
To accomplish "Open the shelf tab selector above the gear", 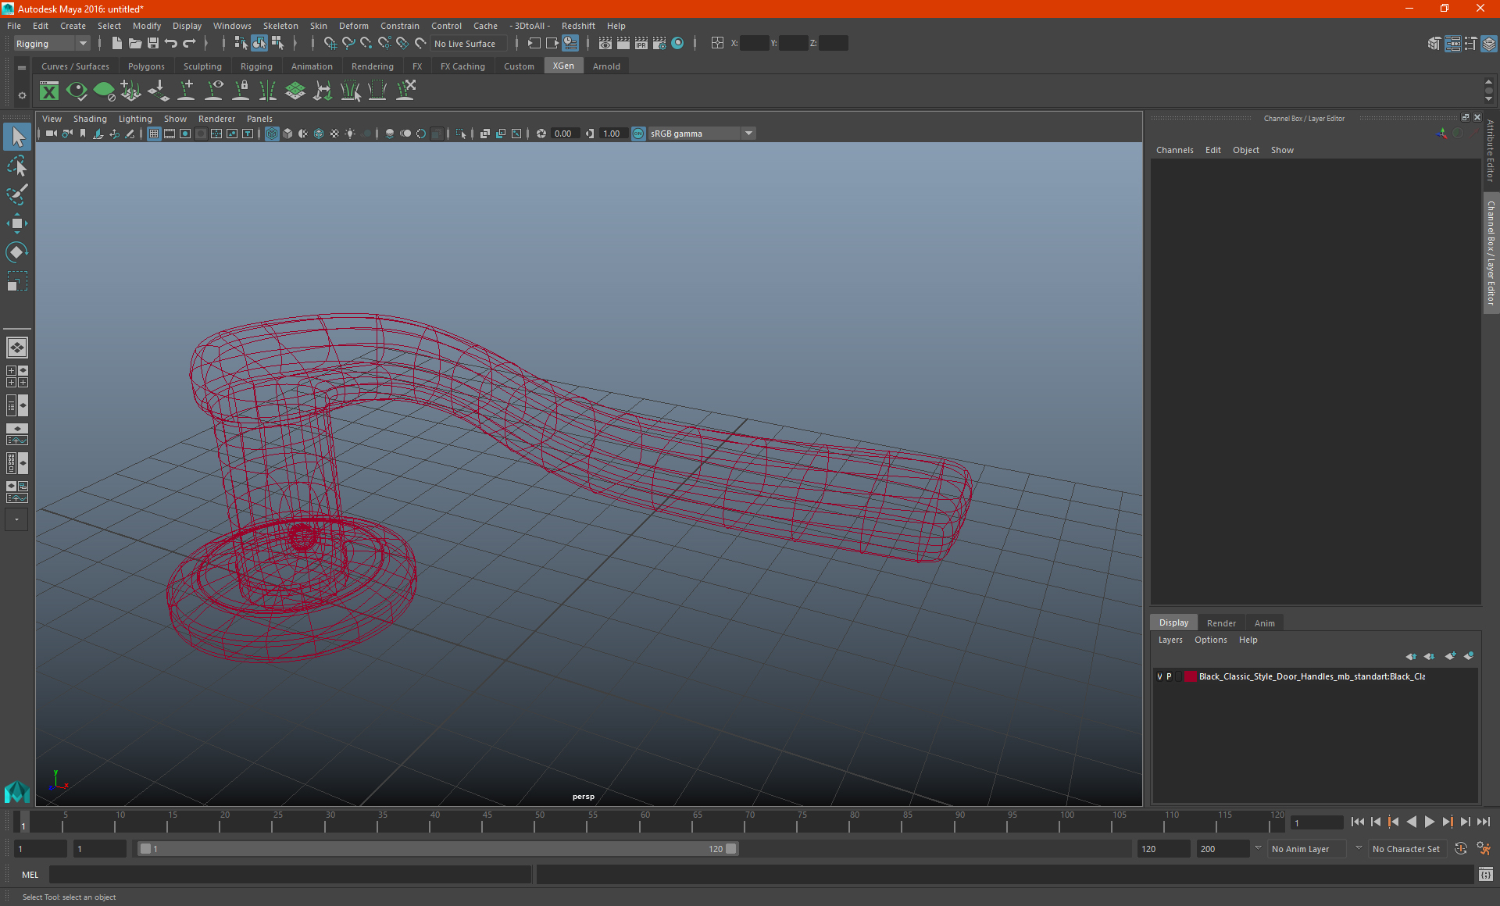I will [22, 68].
